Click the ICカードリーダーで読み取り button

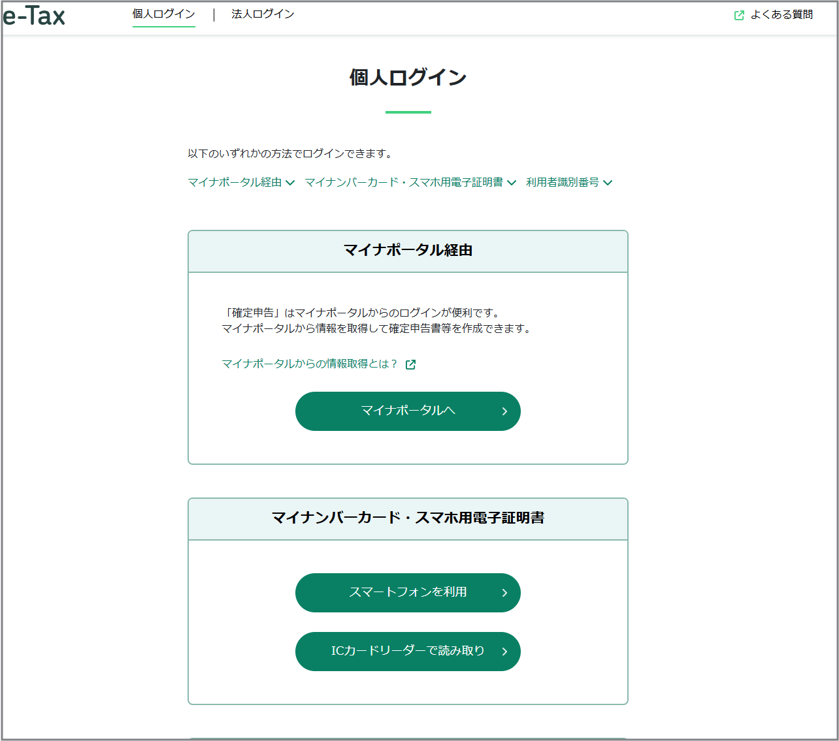(408, 652)
